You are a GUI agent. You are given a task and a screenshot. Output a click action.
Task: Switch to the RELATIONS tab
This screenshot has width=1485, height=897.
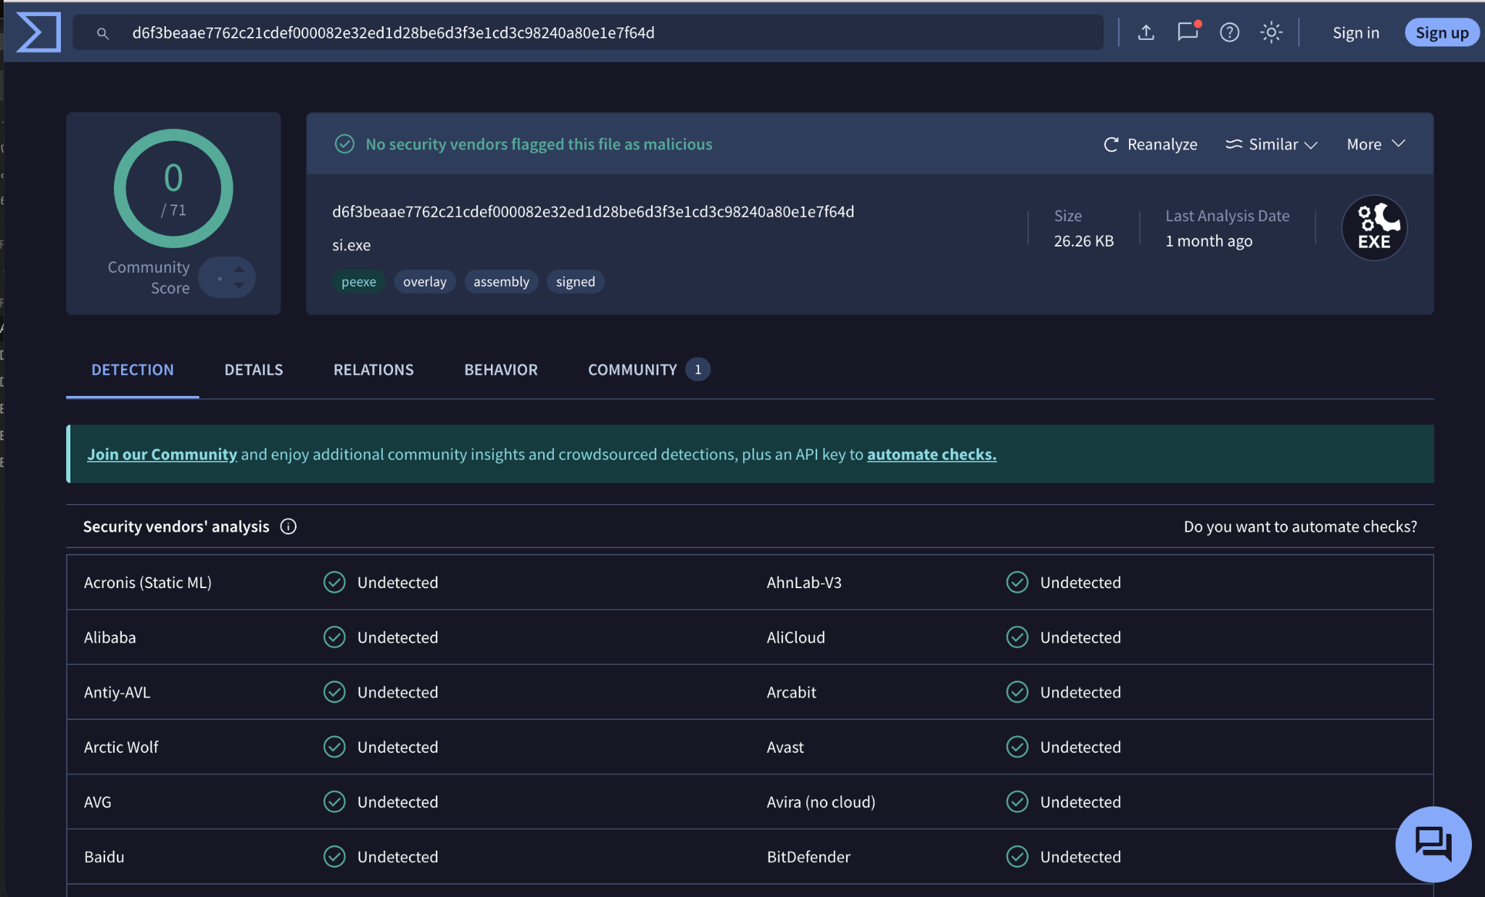373,370
